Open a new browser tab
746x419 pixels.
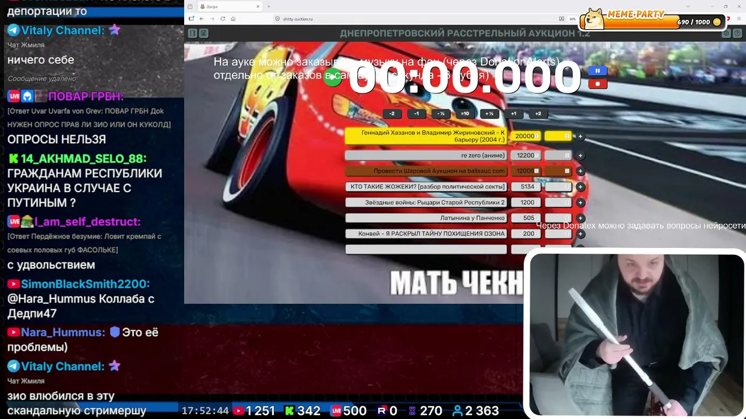(269, 6)
